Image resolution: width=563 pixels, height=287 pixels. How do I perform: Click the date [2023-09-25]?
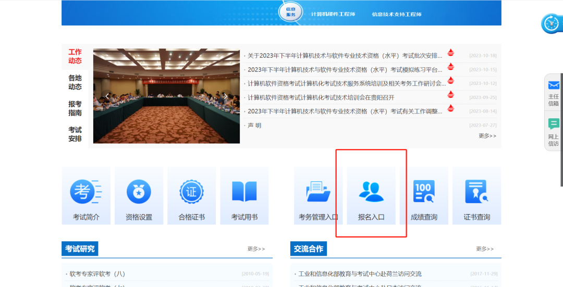483,97
